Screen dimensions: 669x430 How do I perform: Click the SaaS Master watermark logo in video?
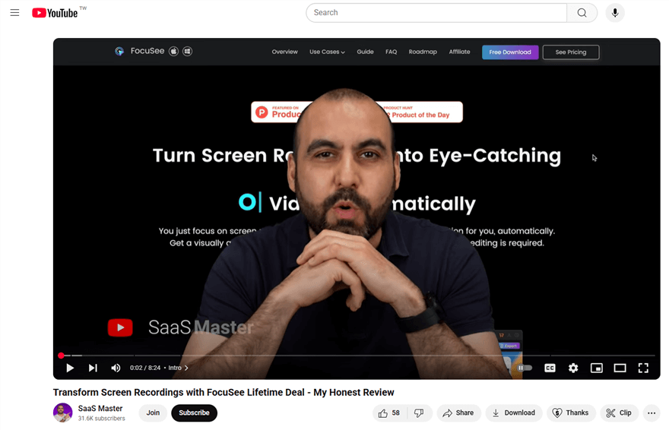[x=180, y=327]
